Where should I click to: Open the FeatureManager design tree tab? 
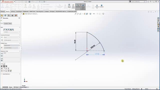pos(2,15)
